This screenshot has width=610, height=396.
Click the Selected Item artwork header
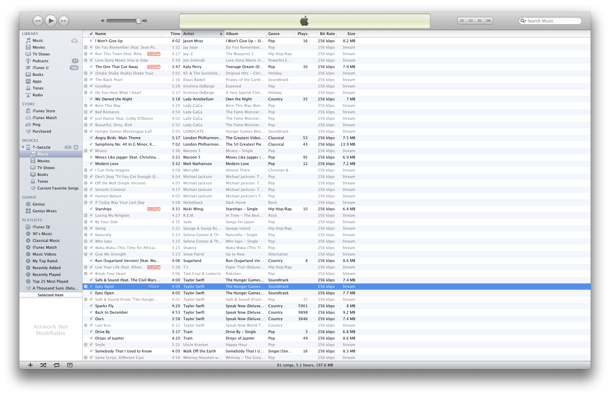(x=51, y=295)
